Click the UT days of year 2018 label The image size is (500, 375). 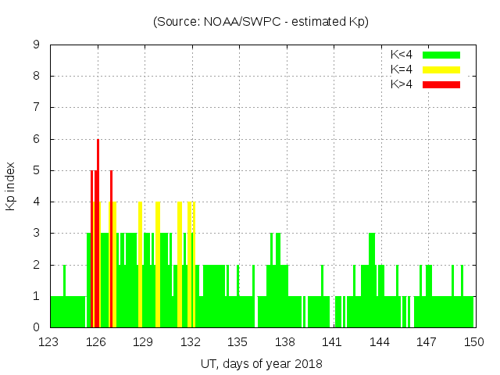261,363
